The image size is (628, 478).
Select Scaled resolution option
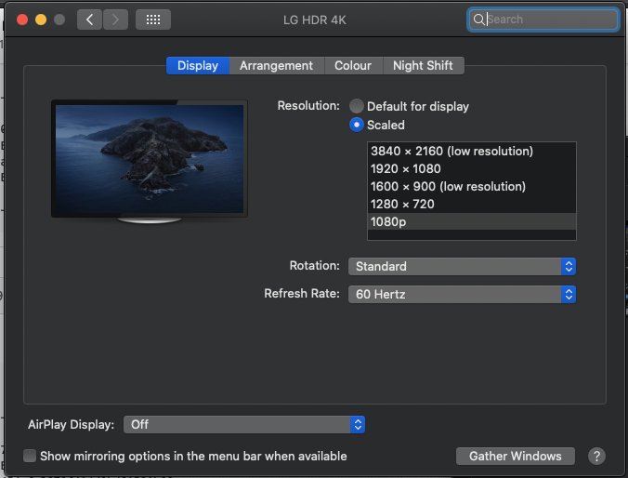pyautogui.click(x=357, y=125)
